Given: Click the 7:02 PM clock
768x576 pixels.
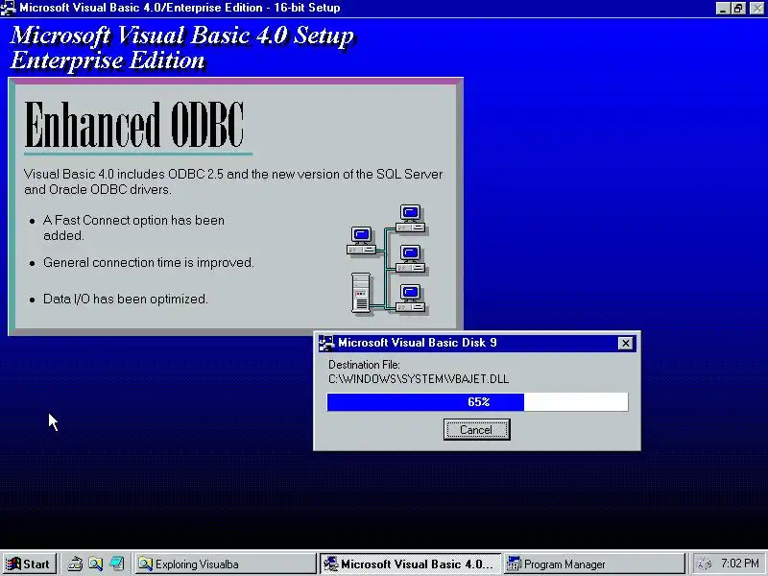Looking at the screenshot, I should (740, 564).
